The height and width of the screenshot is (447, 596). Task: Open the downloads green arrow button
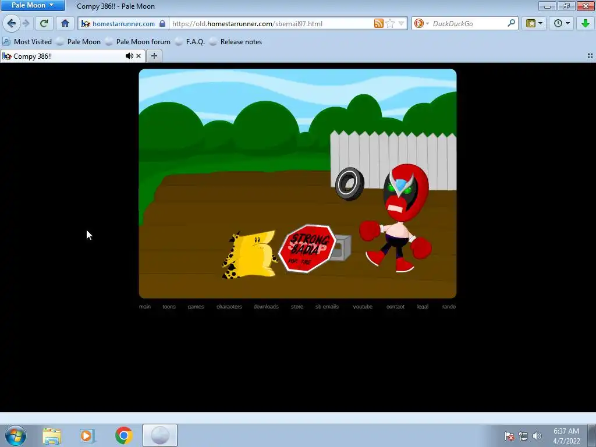[586, 23]
